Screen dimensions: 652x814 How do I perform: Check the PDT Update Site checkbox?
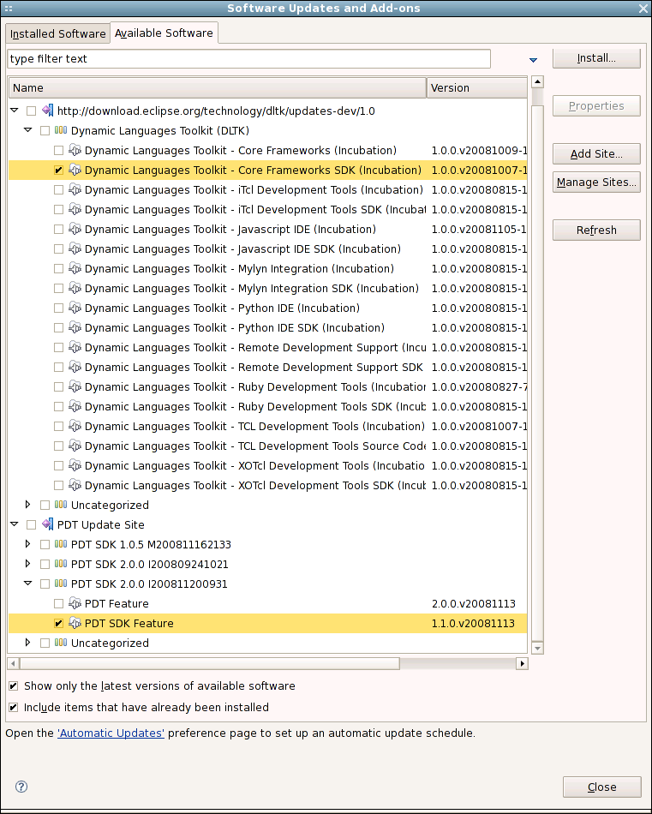31,525
